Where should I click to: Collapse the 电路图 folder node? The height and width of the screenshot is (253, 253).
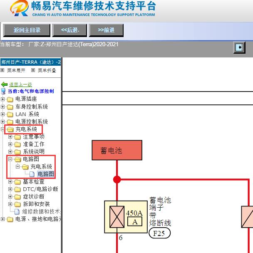(x=10, y=159)
